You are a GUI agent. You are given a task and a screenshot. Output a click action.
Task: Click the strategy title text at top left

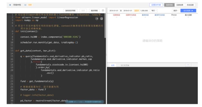pyautogui.click(x=17, y=5)
